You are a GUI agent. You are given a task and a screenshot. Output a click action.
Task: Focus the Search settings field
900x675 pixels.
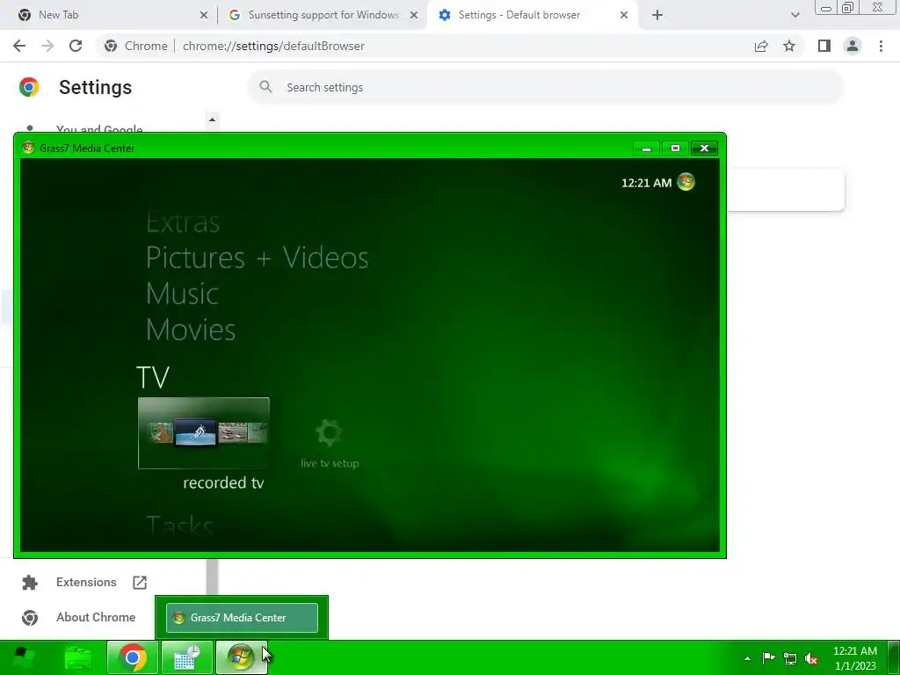(x=545, y=87)
